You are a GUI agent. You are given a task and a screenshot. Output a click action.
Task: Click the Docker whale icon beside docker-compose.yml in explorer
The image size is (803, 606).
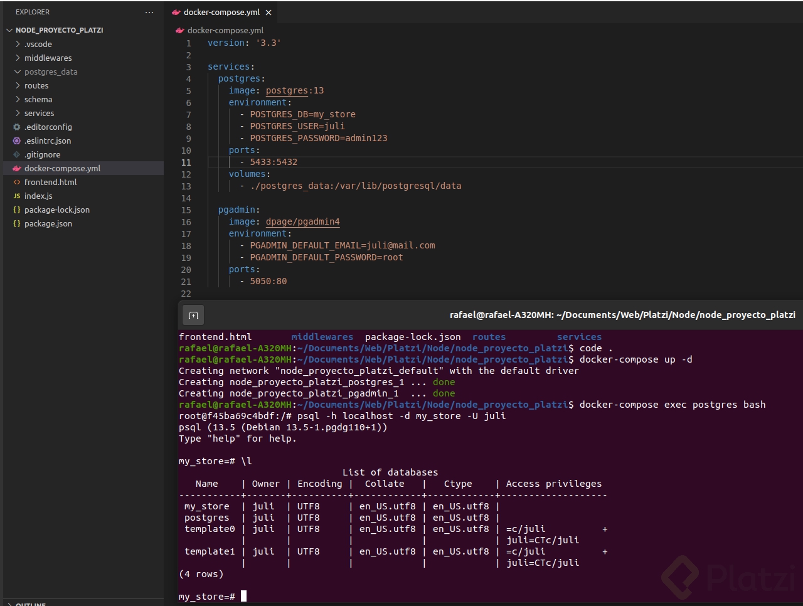pos(17,168)
